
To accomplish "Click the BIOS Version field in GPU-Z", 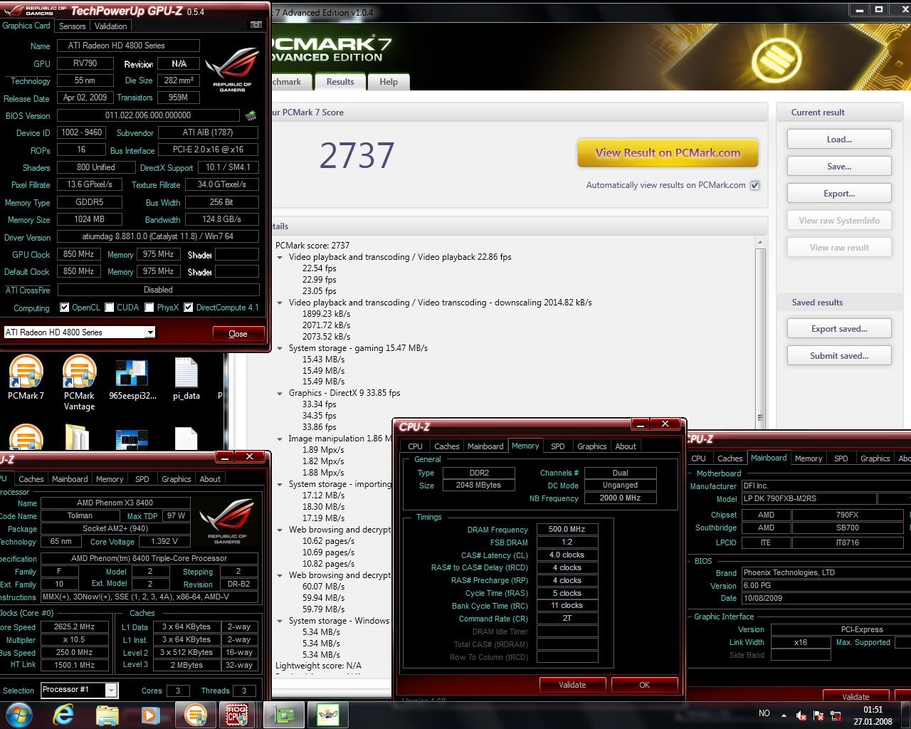I will point(148,115).
